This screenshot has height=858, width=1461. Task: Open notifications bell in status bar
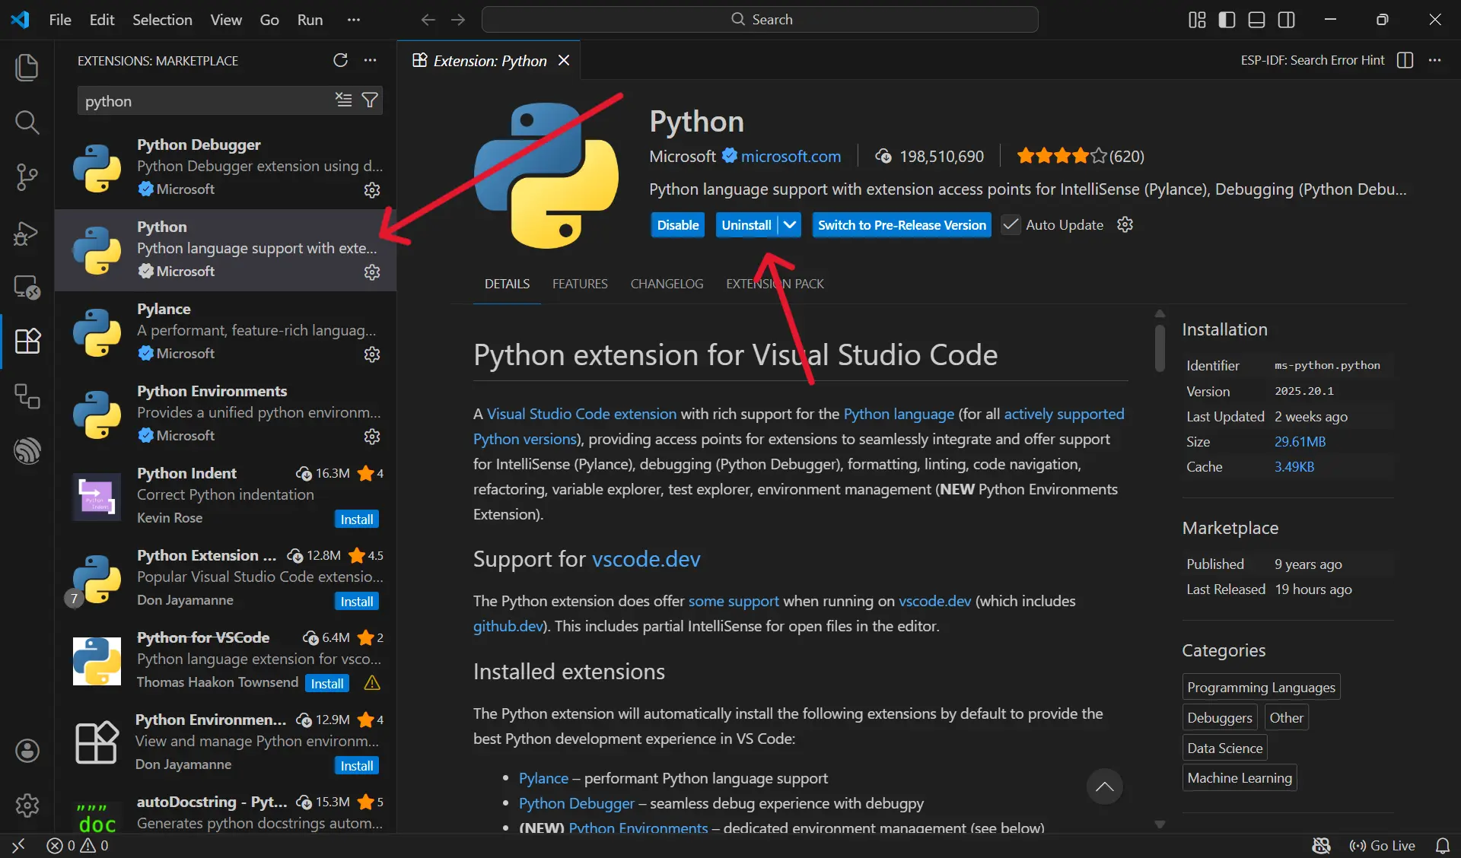pyautogui.click(x=1443, y=846)
